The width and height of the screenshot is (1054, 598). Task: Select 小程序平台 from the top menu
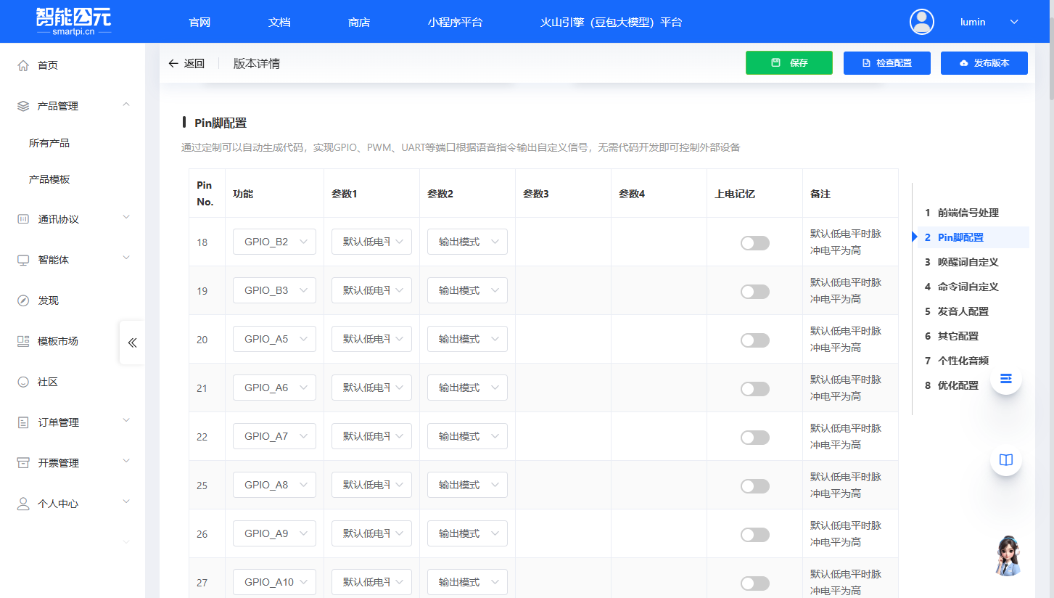(x=456, y=22)
